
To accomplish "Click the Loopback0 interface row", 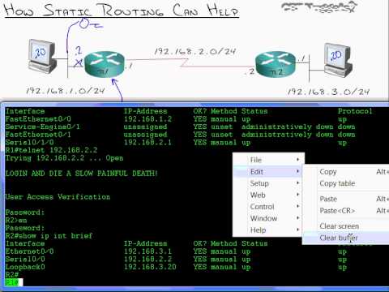I will (x=176, y=267).
